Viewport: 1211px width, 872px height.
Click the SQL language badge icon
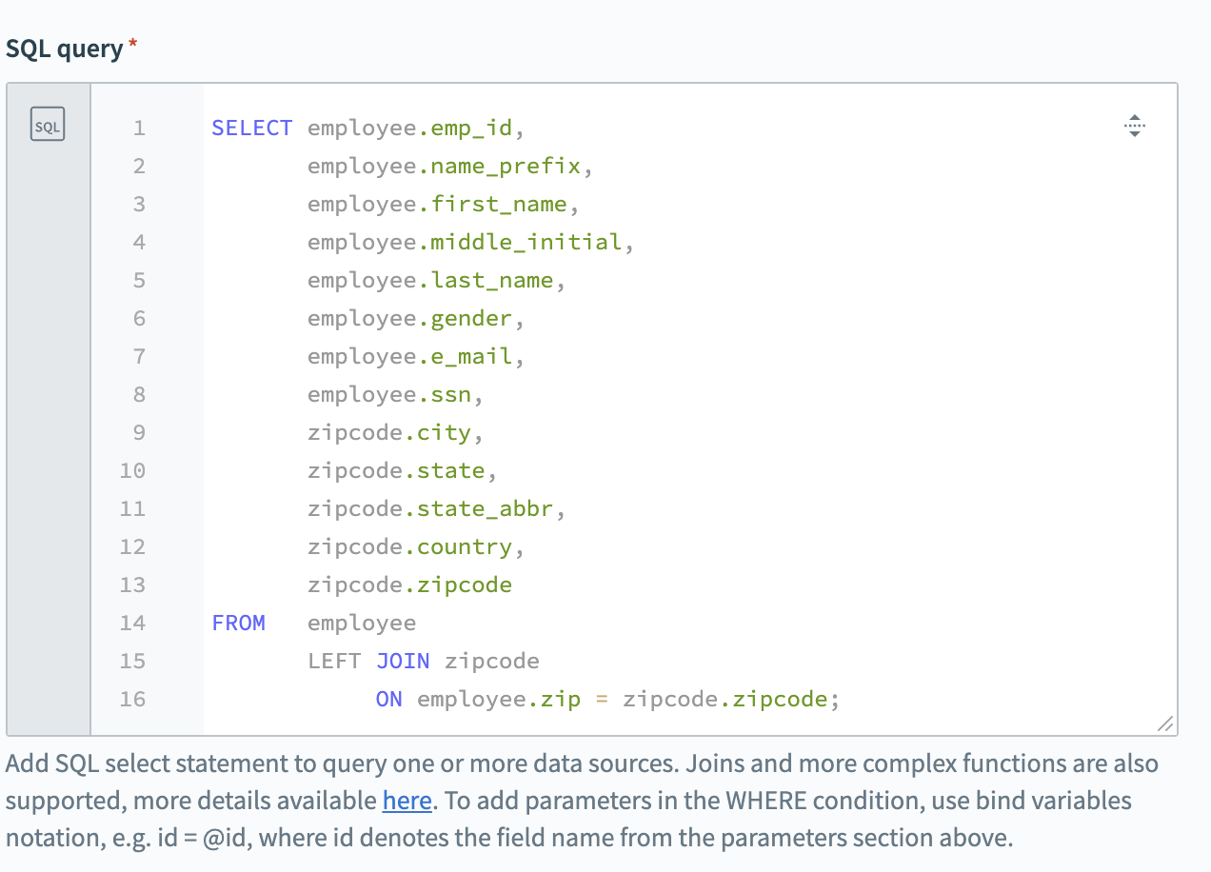pos(47,125)
